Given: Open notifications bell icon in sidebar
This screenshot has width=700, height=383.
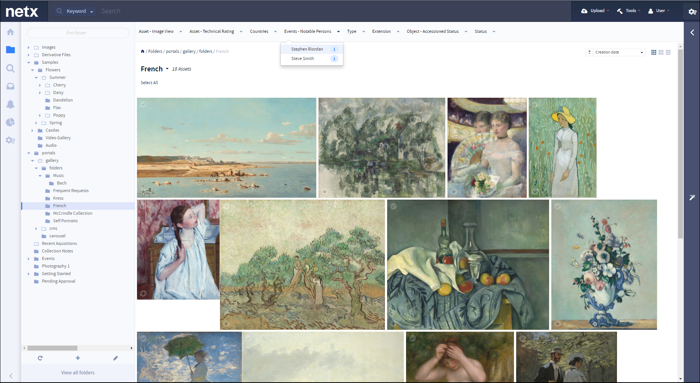Looking at the screenshot, I should [11, 105].
